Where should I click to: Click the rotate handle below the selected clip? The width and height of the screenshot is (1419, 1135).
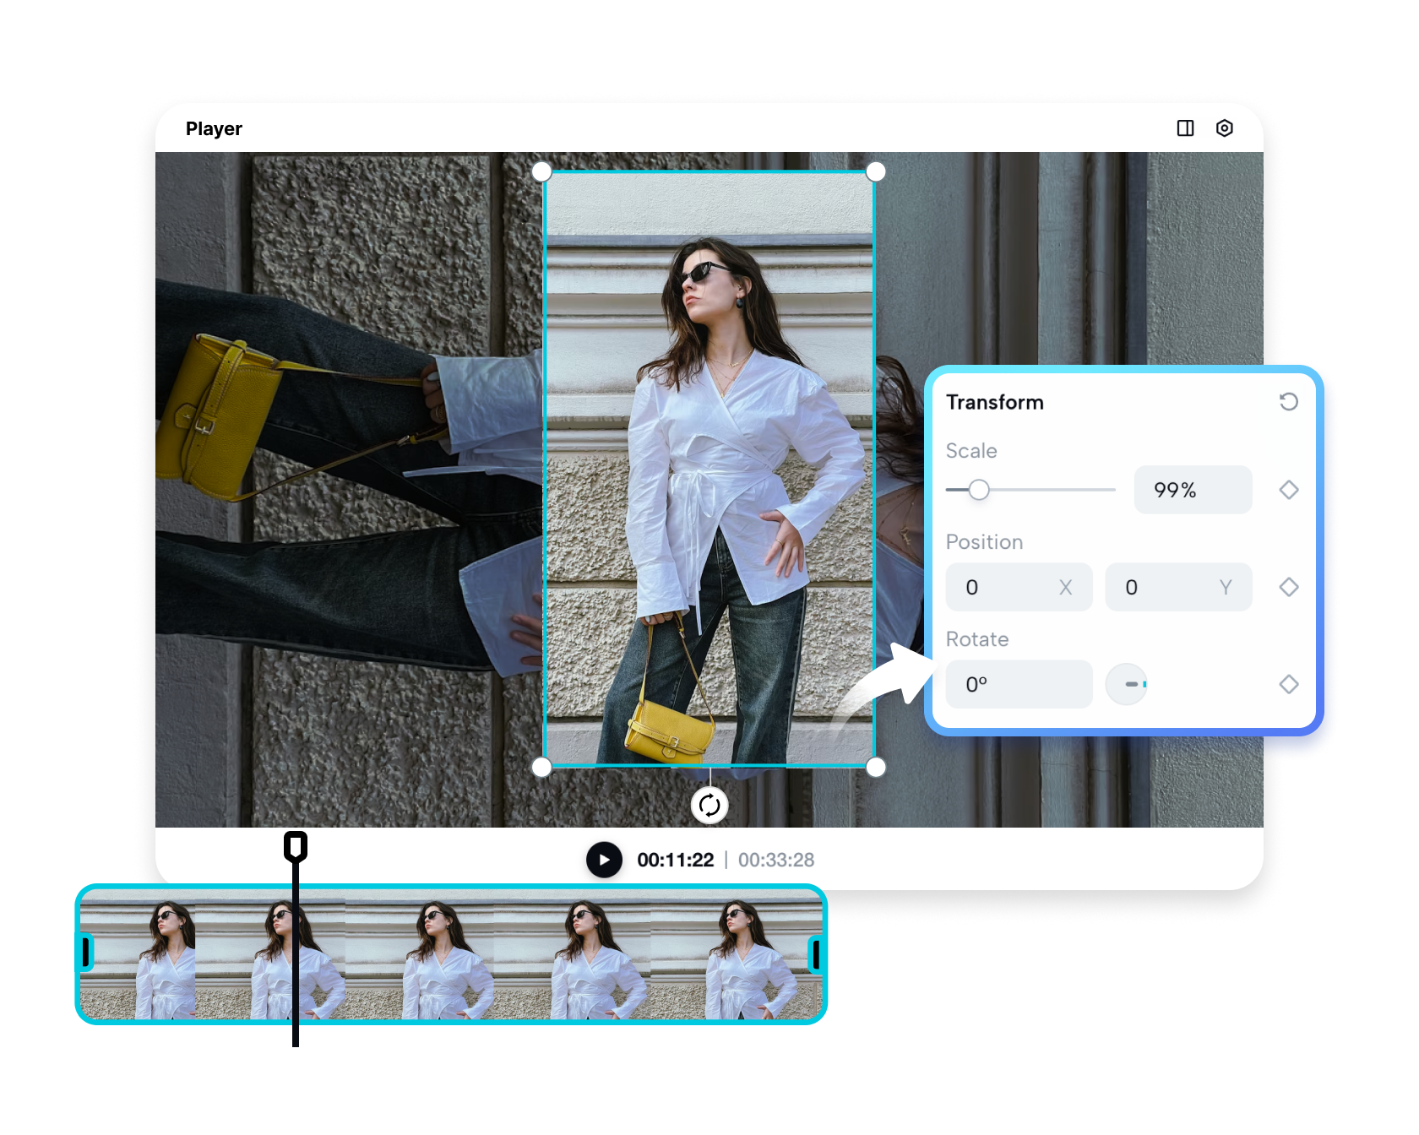click(710, 805)
